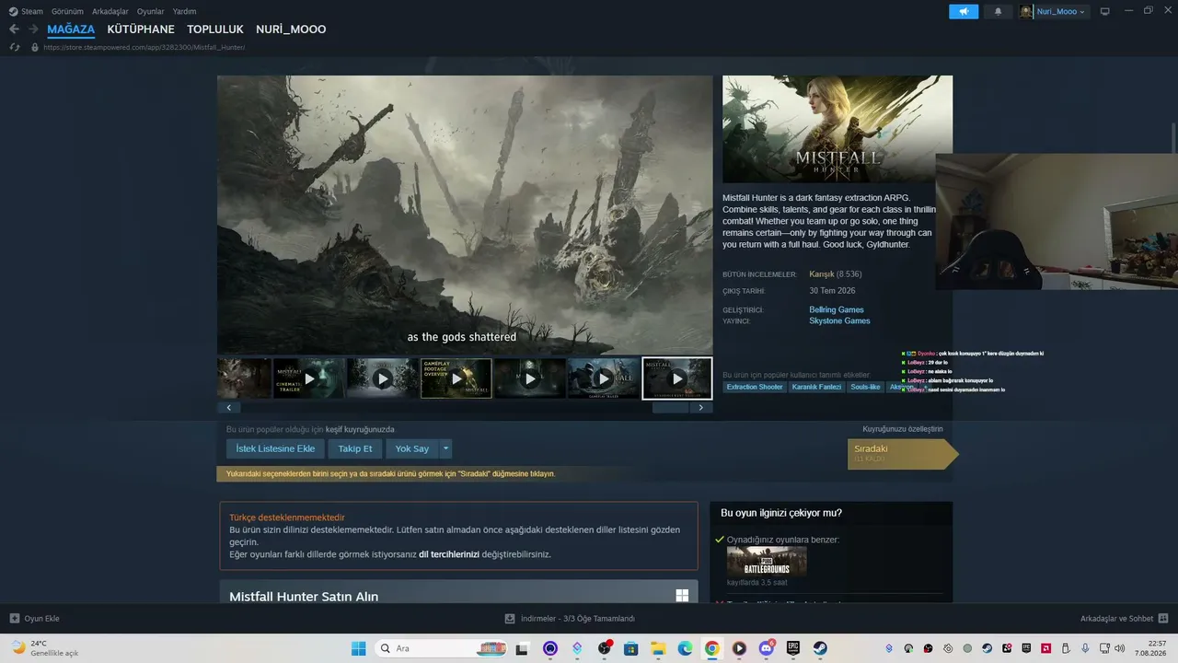Play the Cinematic Trailer thumbnail
This screenshot has width=1178, height=663.
point(309,378)
